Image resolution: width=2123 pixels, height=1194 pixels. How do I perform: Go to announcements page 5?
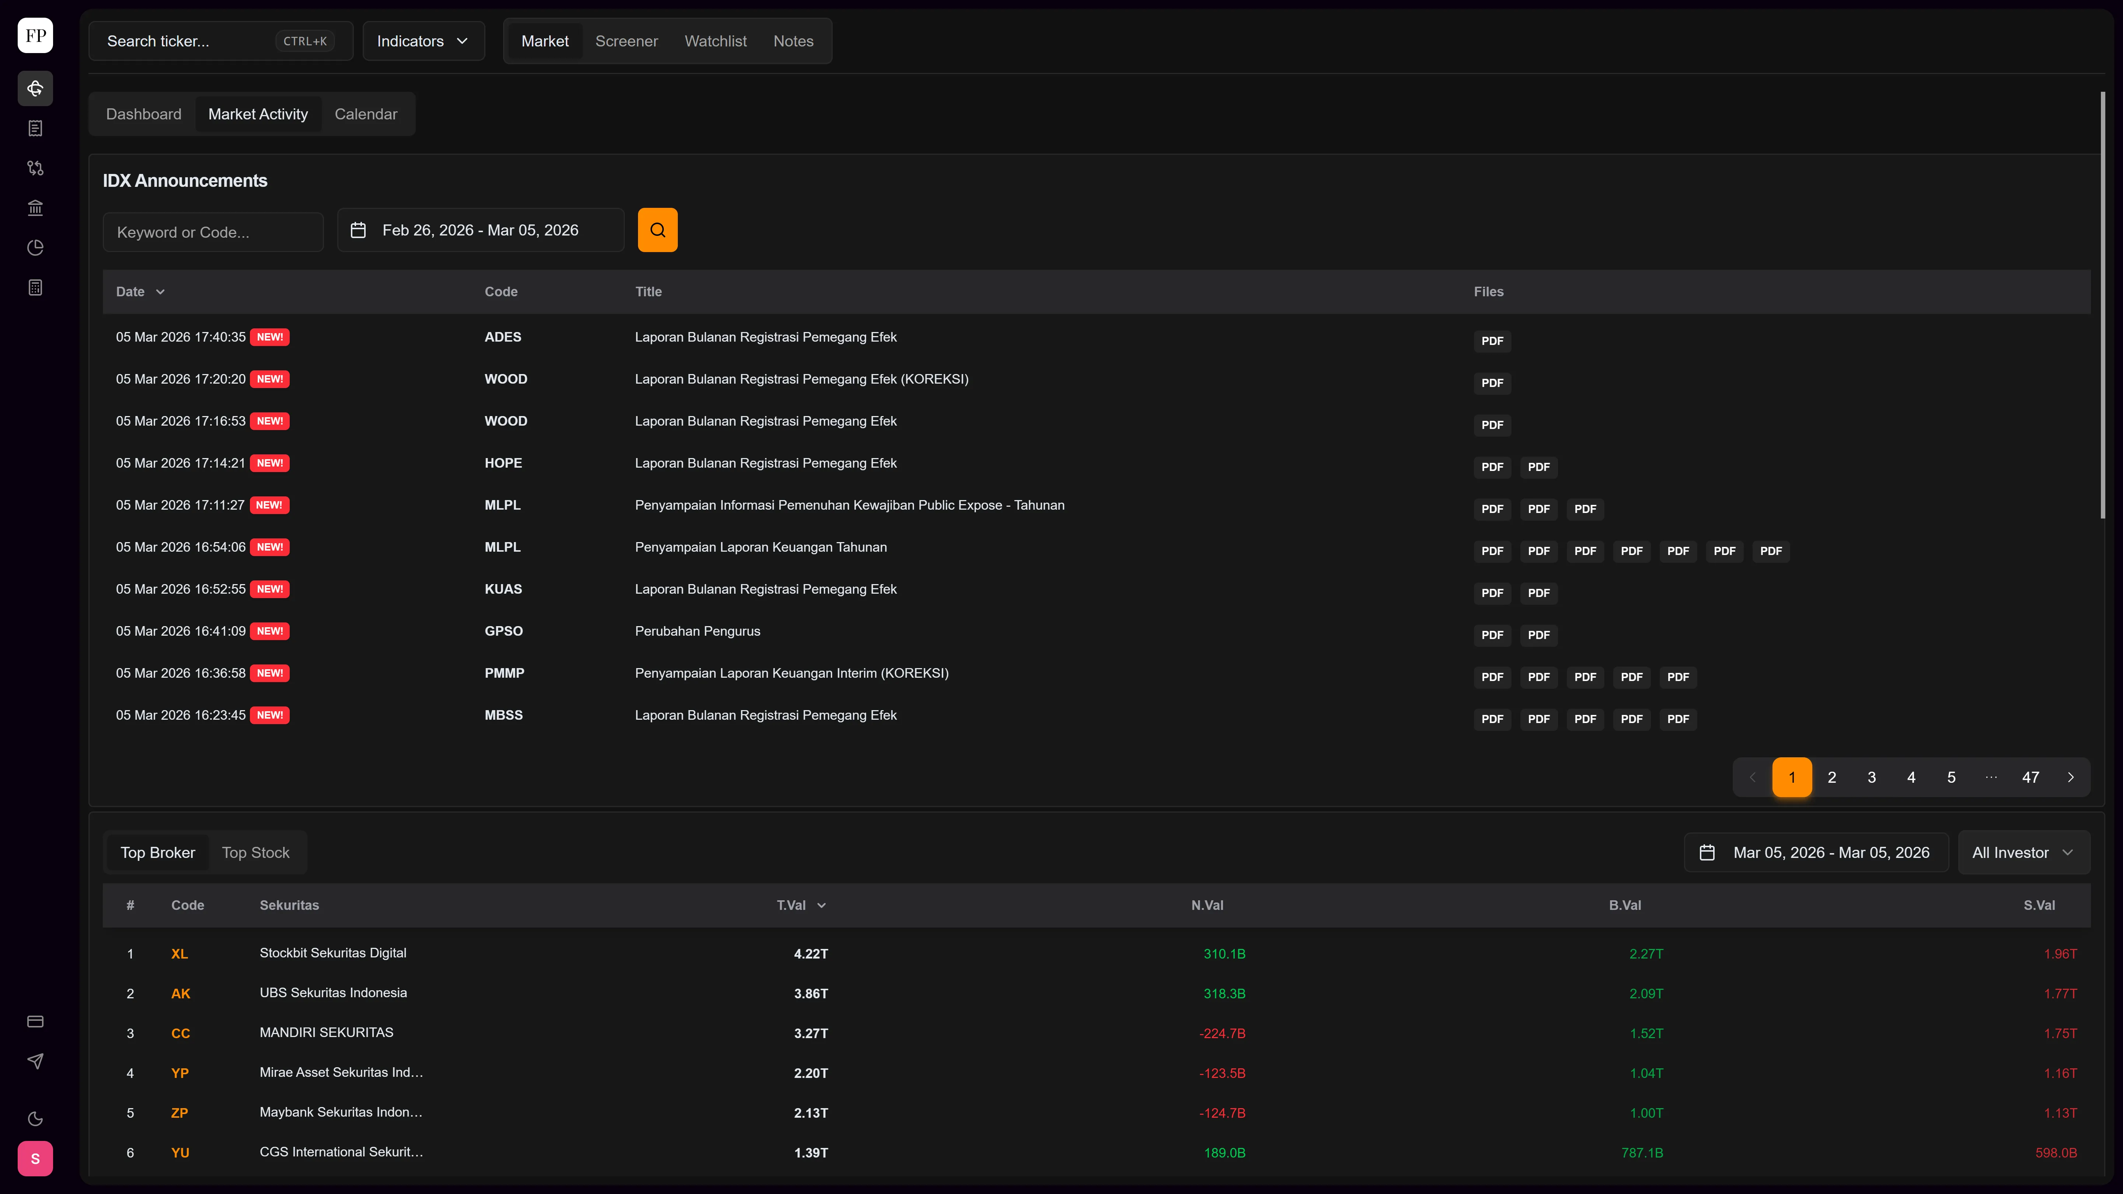click(x=1951, y=777)
